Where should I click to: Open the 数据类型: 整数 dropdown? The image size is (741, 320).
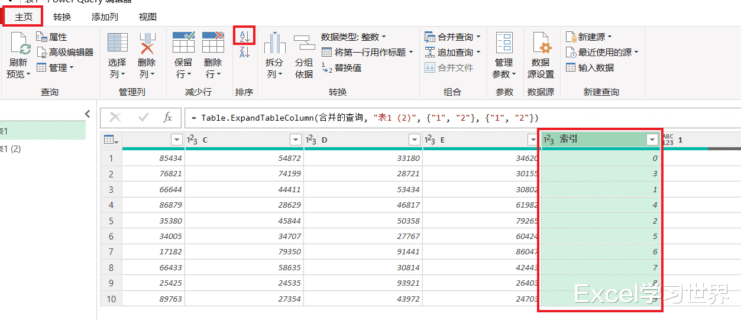coord(354,37)
